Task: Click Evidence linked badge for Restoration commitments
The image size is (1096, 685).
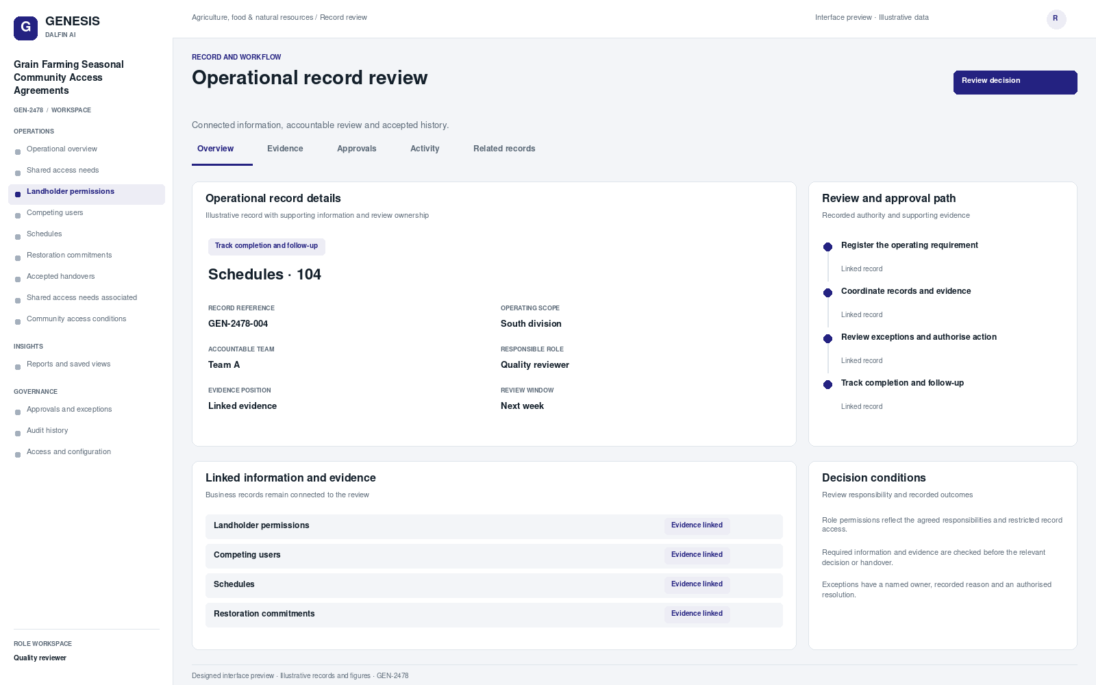Action: pos(697,614)
